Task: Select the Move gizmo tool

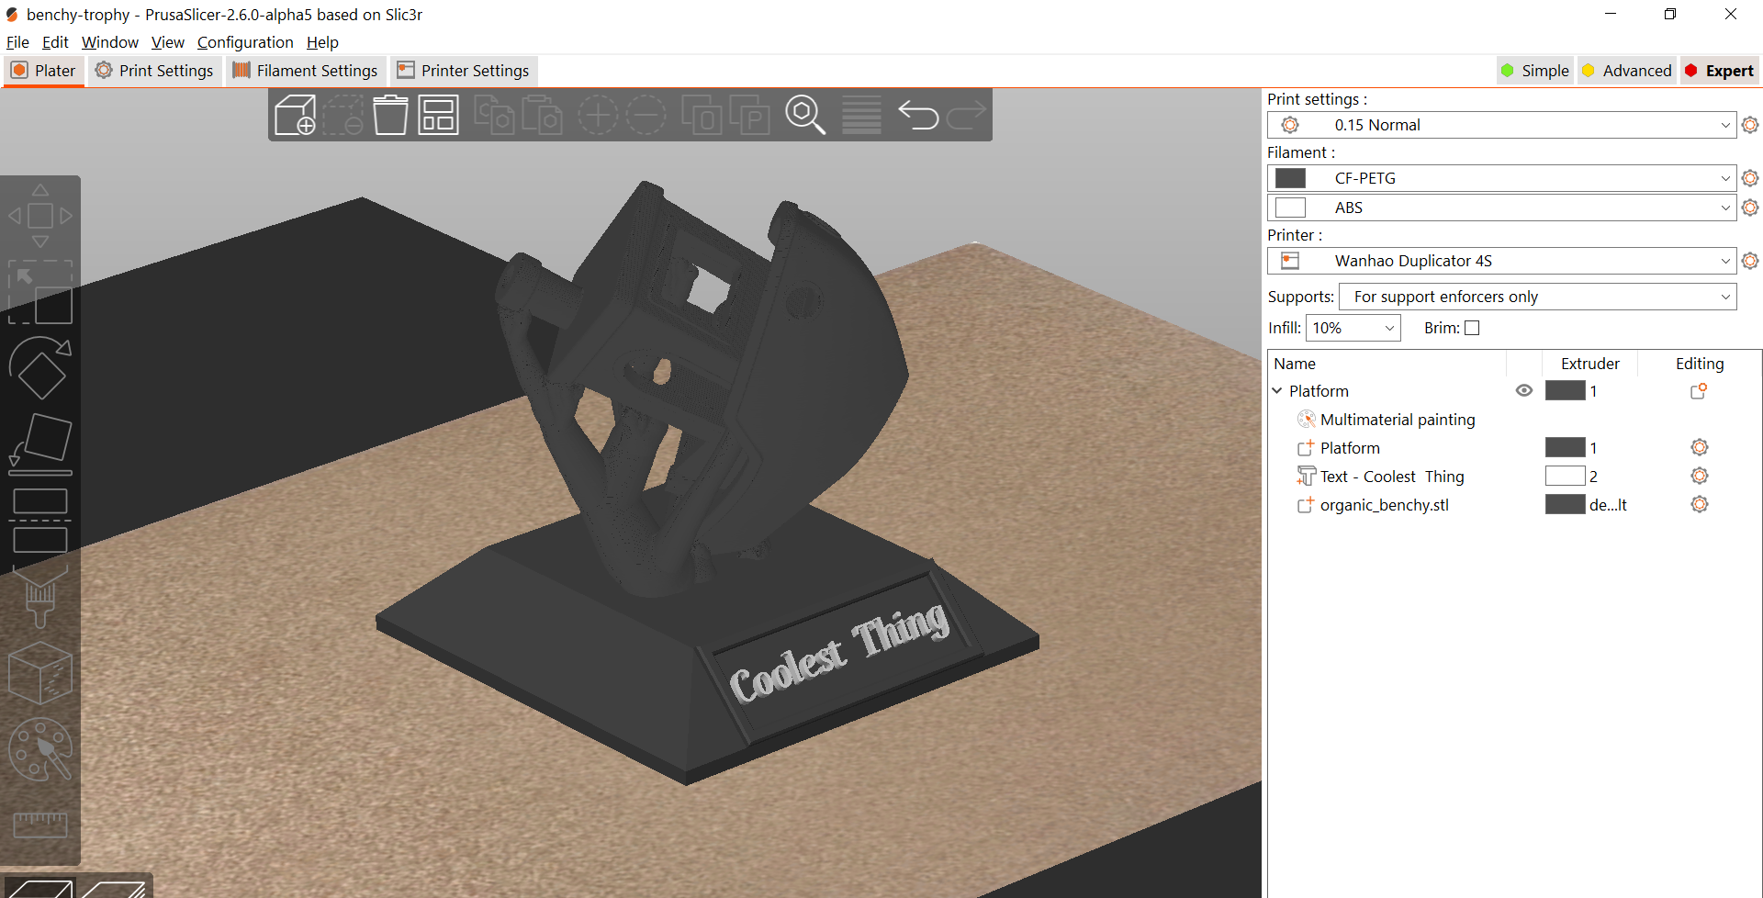Action: coord(40,216)
